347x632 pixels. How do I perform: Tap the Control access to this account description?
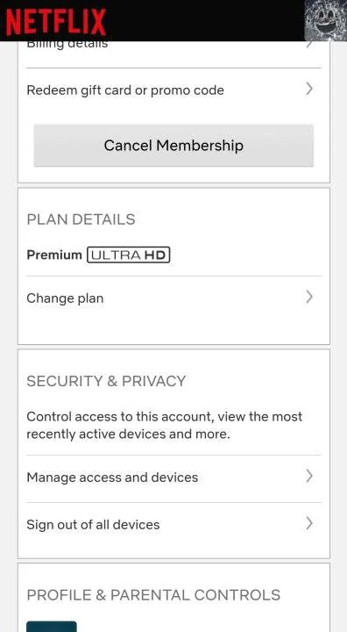pos(164,425)
